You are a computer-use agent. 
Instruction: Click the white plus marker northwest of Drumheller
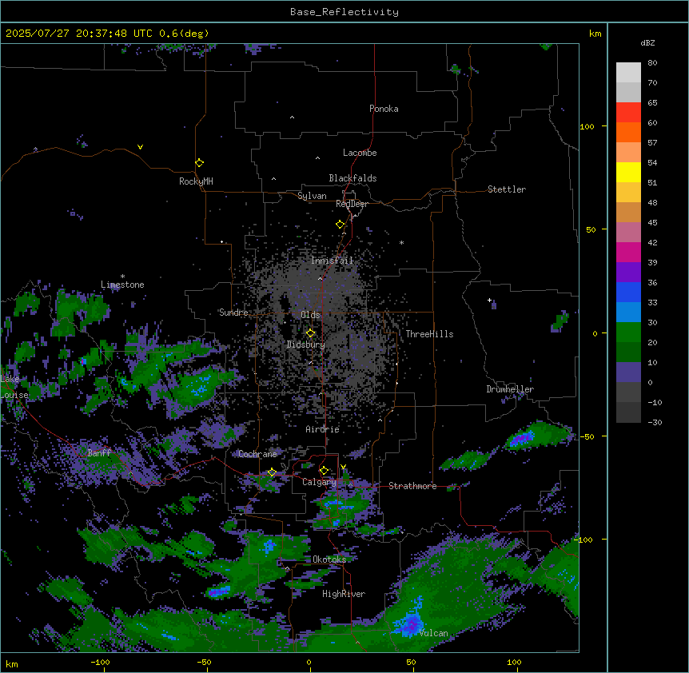pyautogui.click(x=489, y=300)
